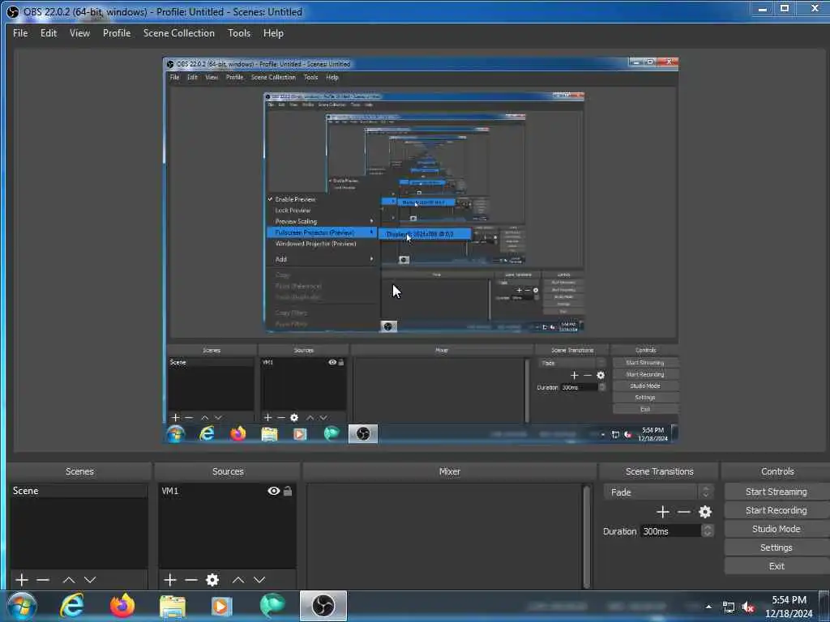Open the Profile menu
Viewport: 830px width, 622px height.
117,32
